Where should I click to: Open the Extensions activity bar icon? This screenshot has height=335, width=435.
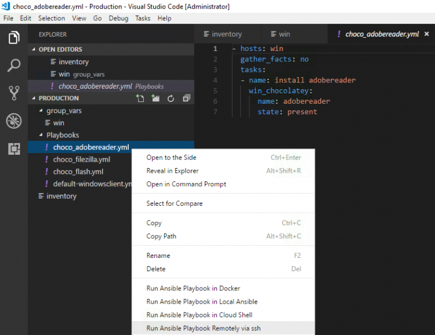pyautogui.click(x=14, y=149)
